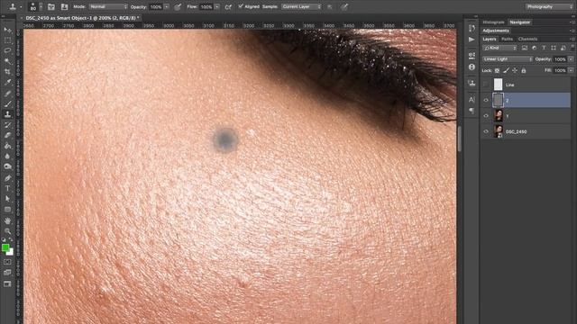Viewport: 577px width, 324px height.
Task: Click the vertical canvas scrollbar
Action: pyautogui.click(x=459, y=139)
